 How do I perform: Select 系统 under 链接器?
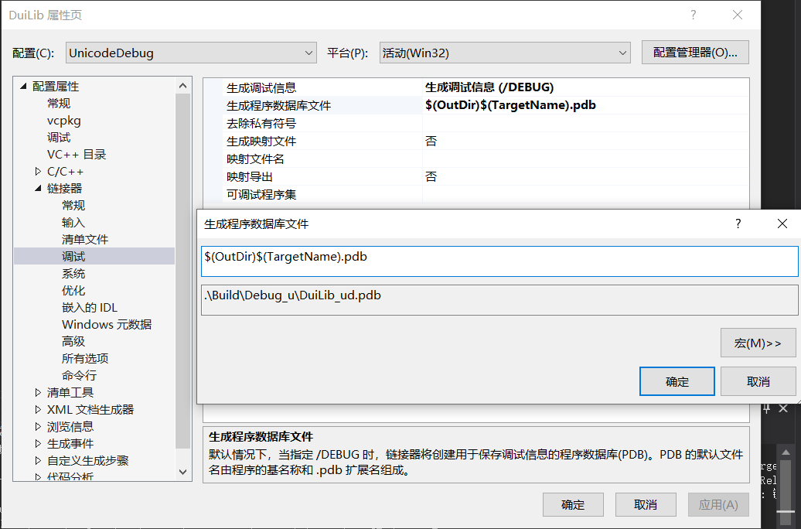tap(73, 274)
